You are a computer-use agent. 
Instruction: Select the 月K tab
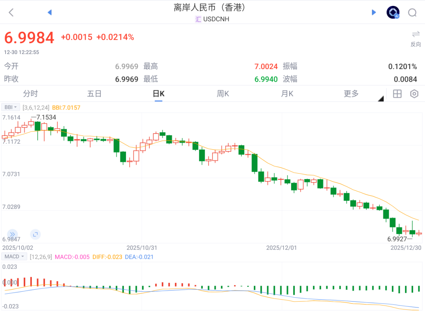click(287, 94)
